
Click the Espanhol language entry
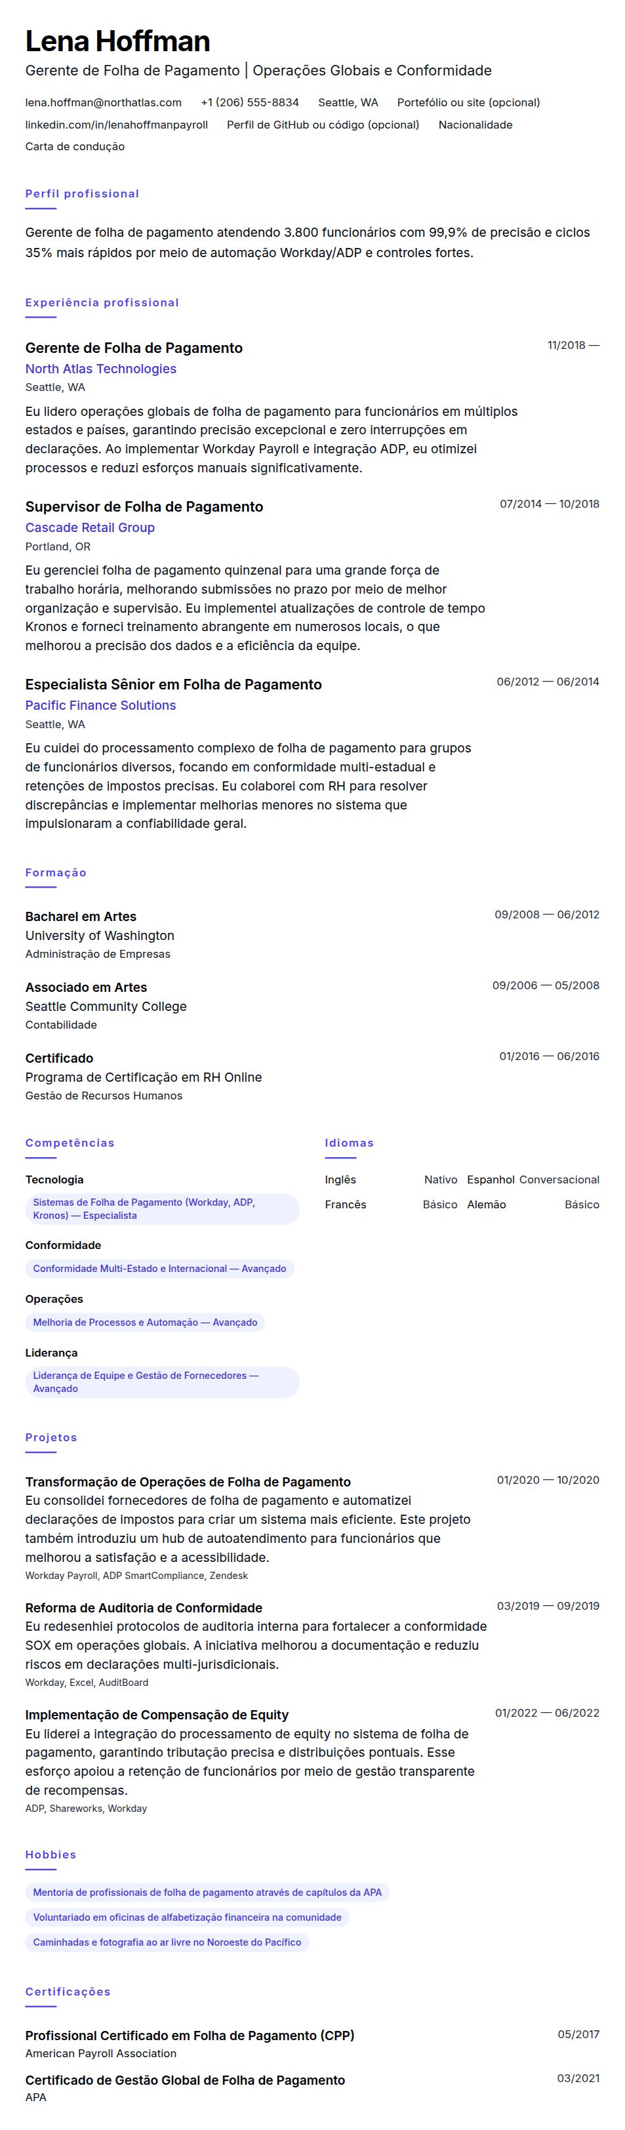533,1180
